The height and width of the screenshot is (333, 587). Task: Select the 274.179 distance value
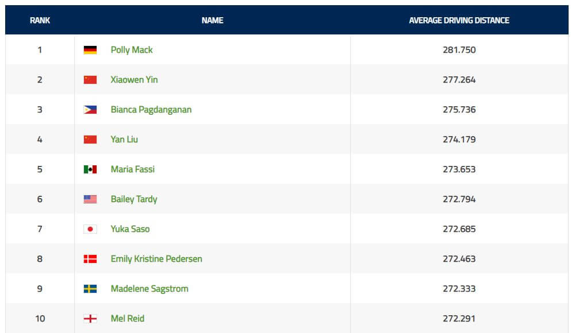coord(459,140)
